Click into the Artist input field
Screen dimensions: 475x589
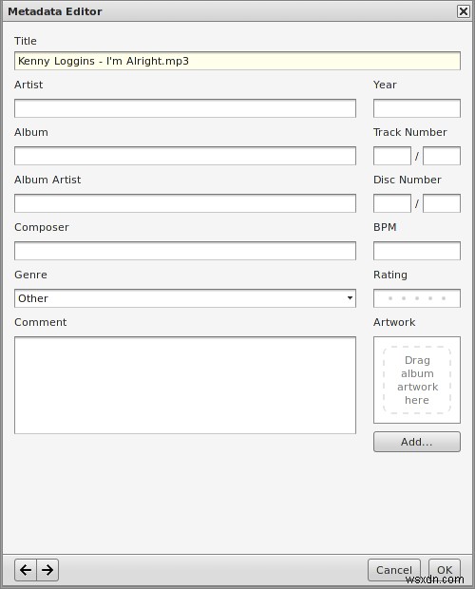[185, 108]
